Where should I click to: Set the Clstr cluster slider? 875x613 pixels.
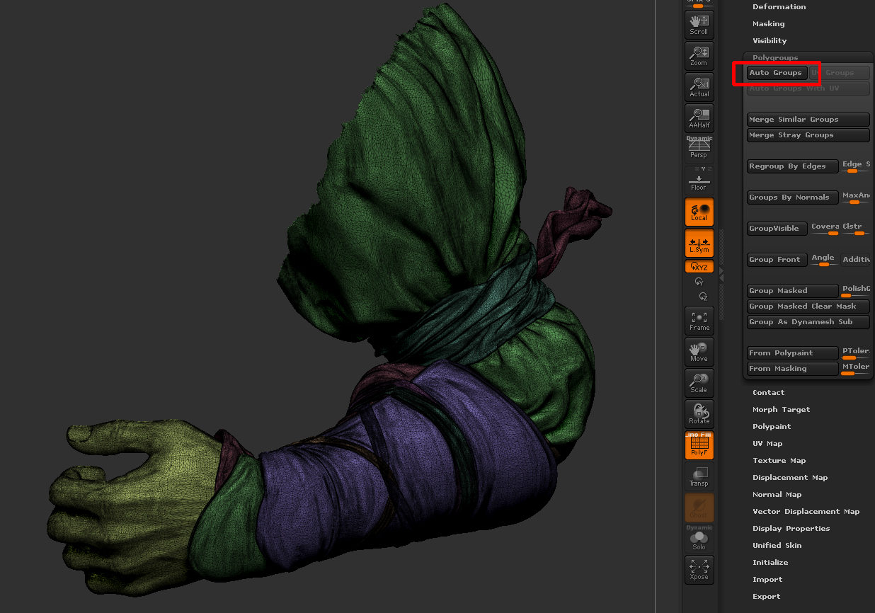click(x=856, y=229)
